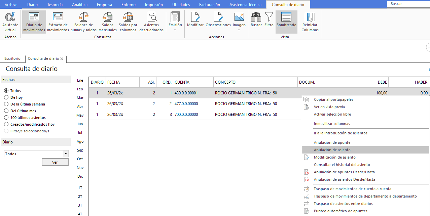Viewport: 430px width, 216px height.
Task: Click the FECHA column header
Action: click(122, 82)
